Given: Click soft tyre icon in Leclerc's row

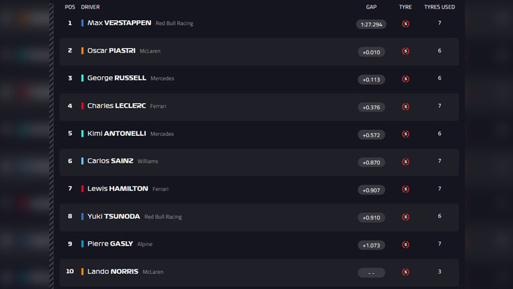Looking at the screenshot, I should (405, 106).
